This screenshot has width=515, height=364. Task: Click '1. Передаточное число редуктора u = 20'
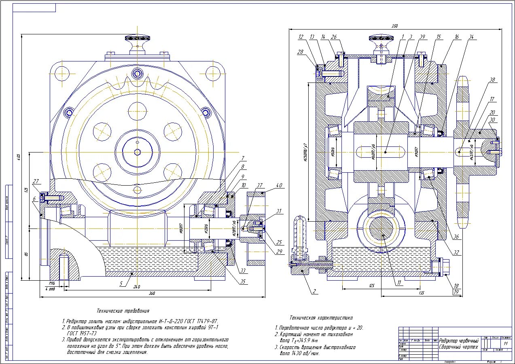319,328
